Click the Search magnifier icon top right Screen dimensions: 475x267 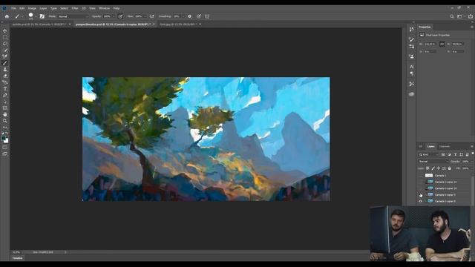[452, 16]
